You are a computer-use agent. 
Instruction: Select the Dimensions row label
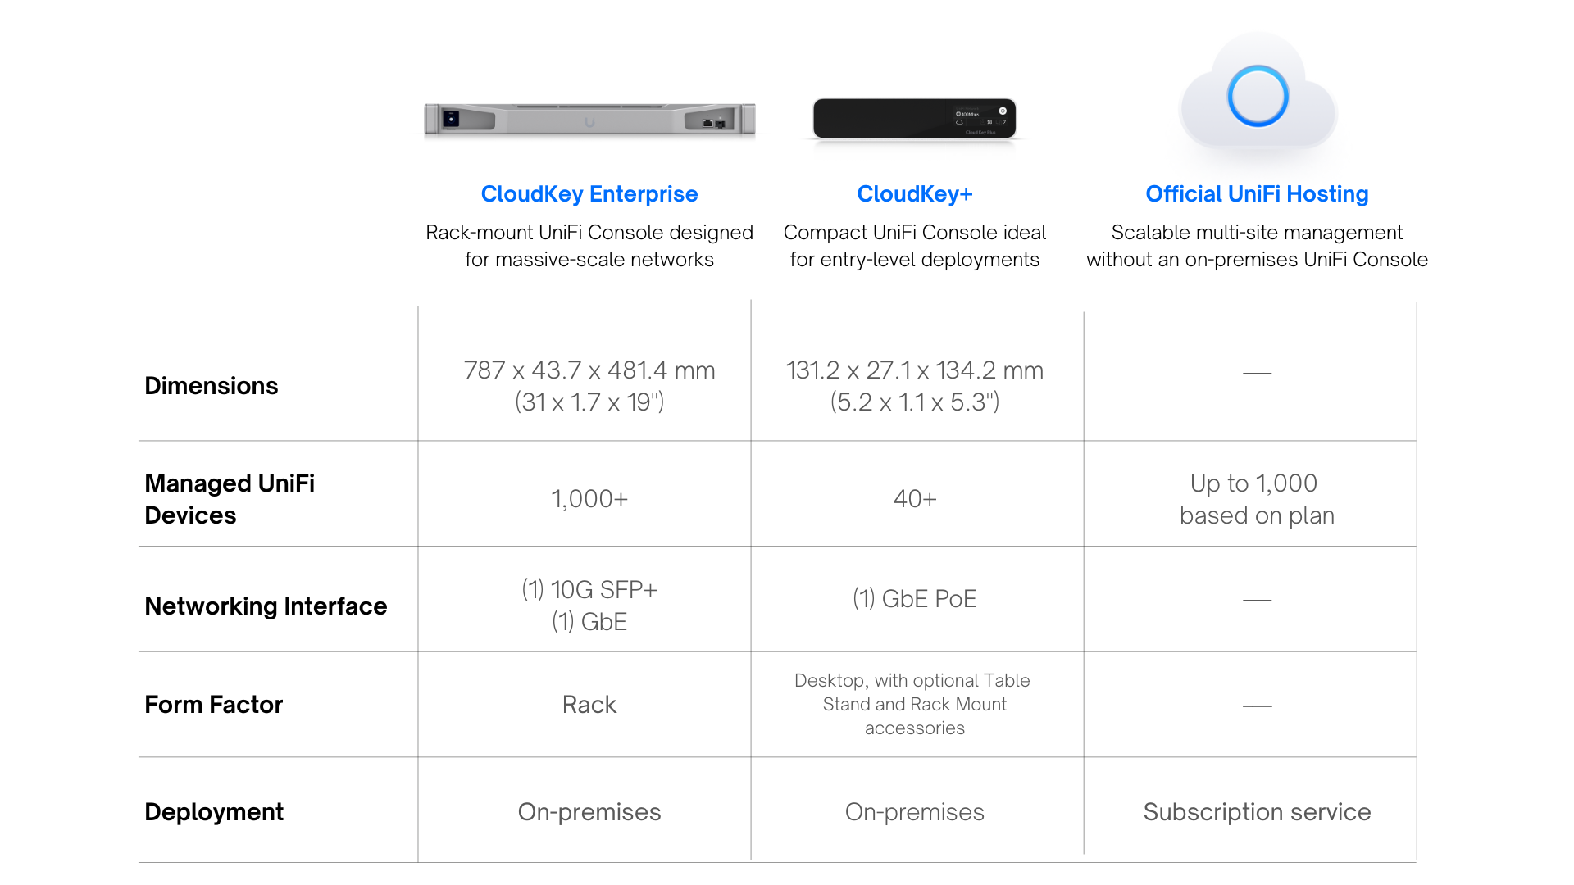click(x=212, y=386)
